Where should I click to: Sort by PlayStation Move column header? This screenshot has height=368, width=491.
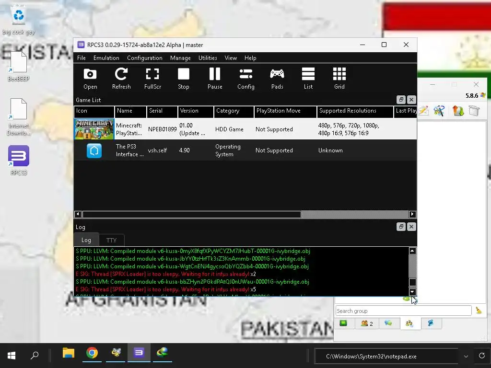click(x=285, y=111)
